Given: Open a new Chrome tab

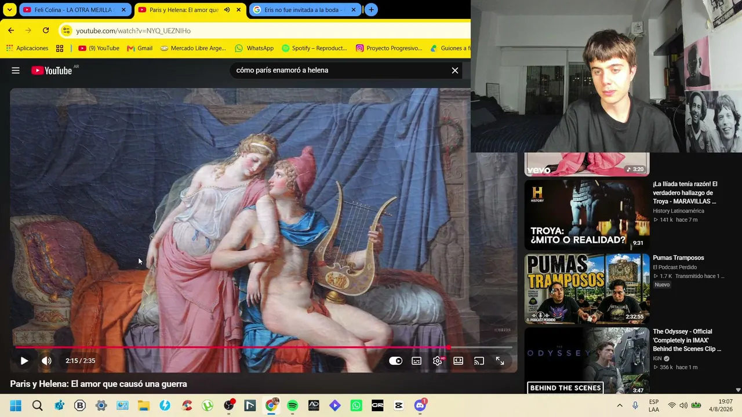Looking at the screenshot, I should 371,10.
